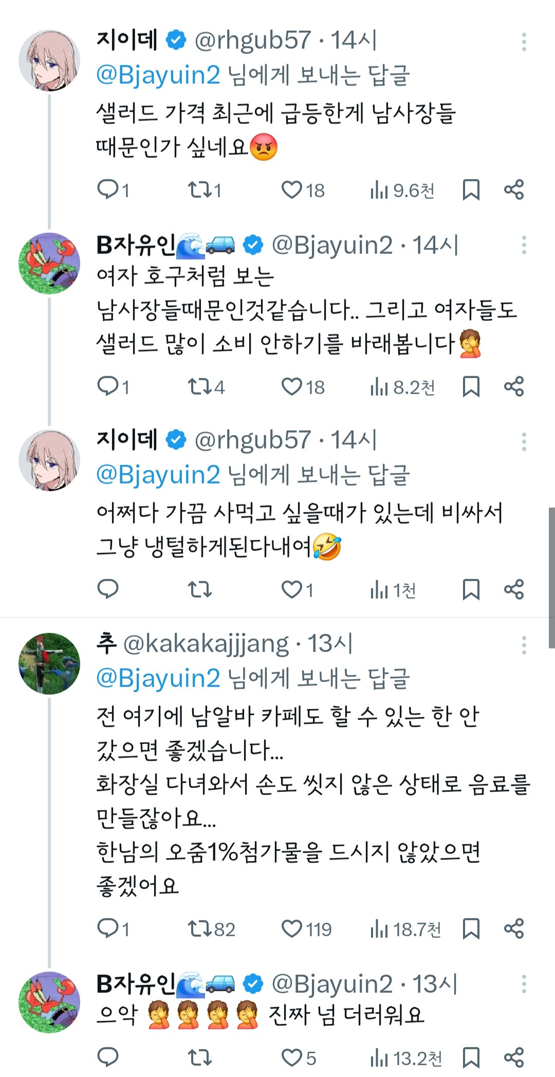The width and height of the screenshot is (555, 1077).
Task: Reply to the 추 tweet about 남알바 카페
Action: click(x=108, y=929)
